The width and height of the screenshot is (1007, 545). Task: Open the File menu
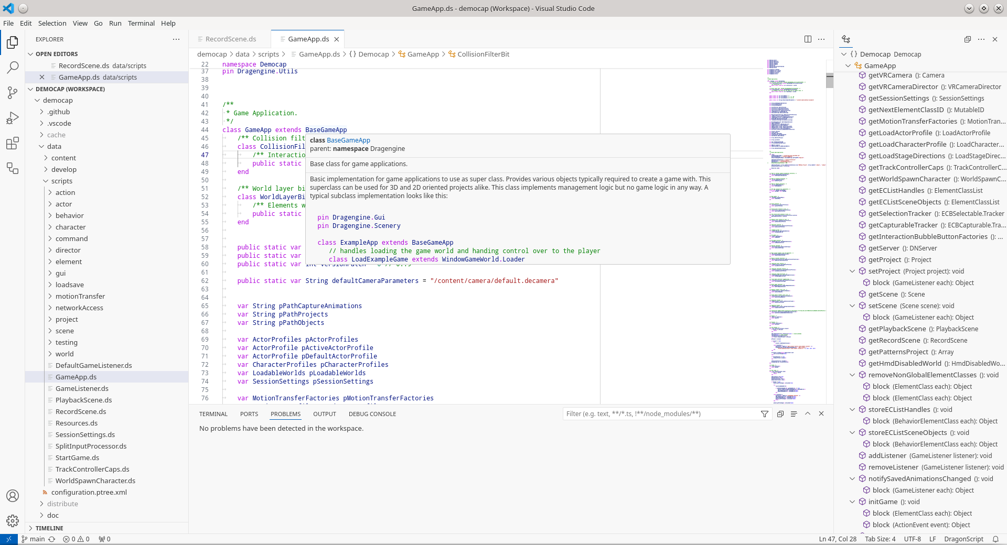tap(8, 23)
